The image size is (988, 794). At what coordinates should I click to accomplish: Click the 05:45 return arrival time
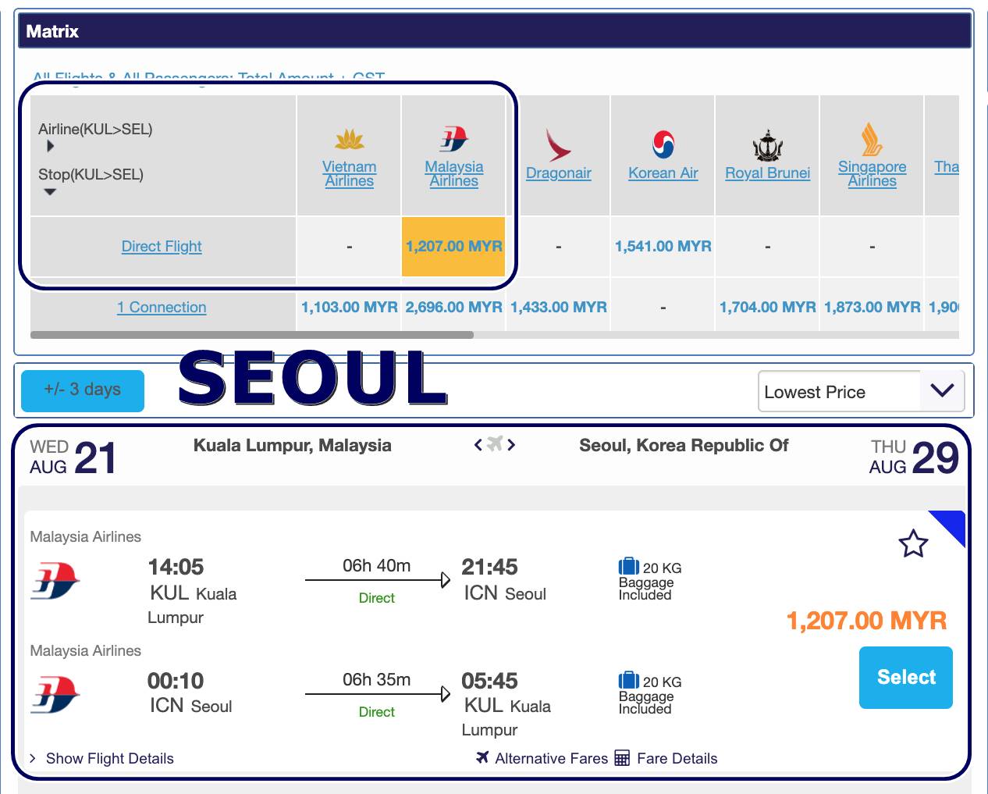coord(489,681)
